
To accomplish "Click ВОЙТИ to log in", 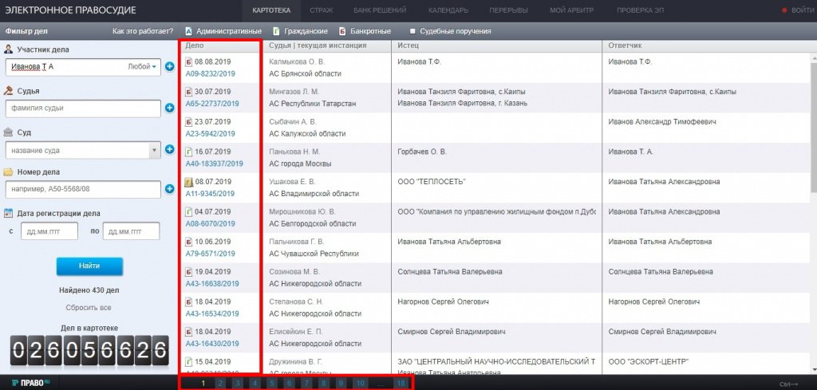I will pyautogui.click(x=798, y=10).
